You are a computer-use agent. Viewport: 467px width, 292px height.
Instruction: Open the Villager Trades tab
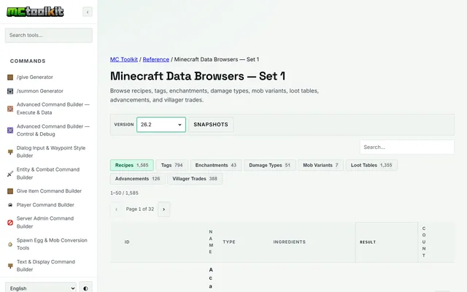point(195,179)
